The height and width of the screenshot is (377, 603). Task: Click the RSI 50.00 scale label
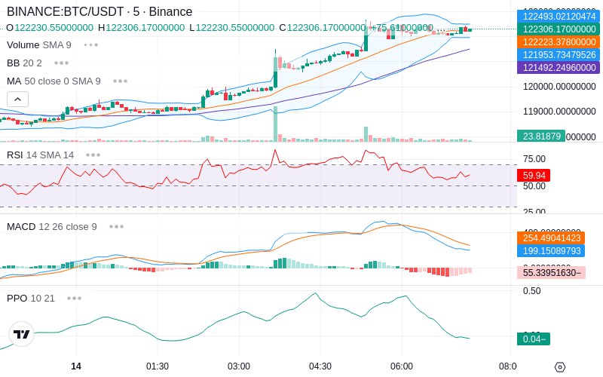[534, 186]
